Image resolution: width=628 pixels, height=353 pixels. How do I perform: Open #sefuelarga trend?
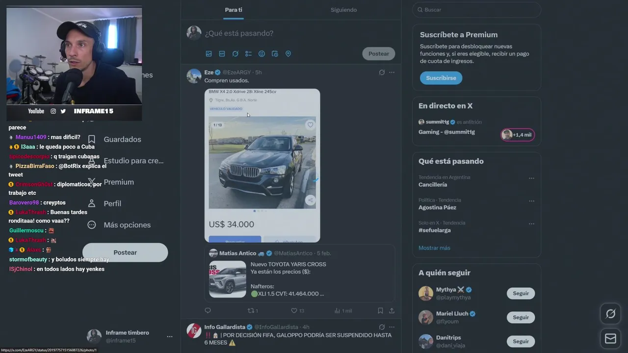click(x=434, y=230)
